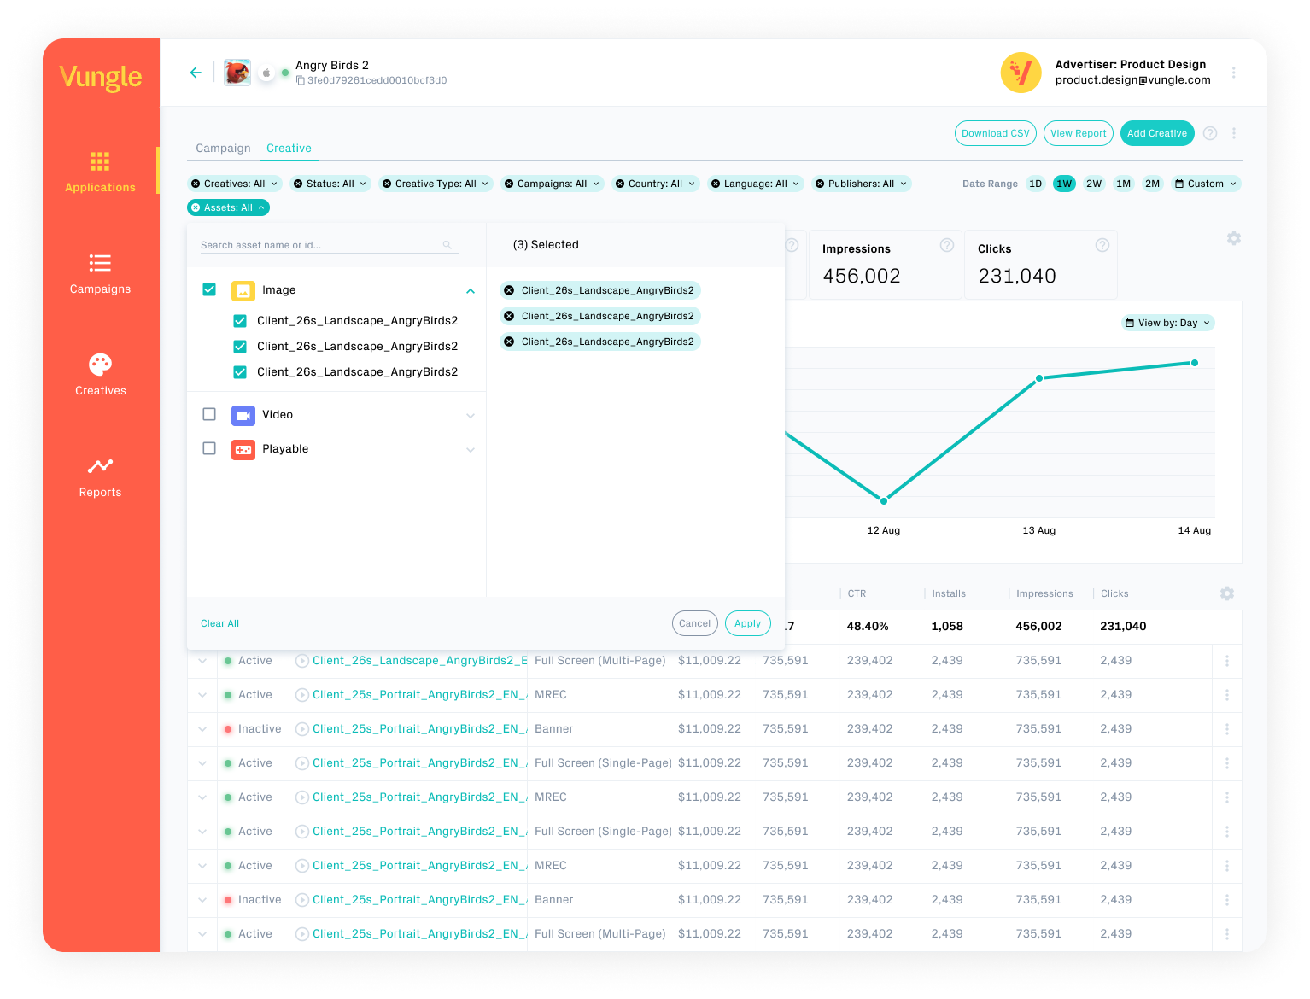Click 14 Aug data point on chart
This screenshot has width=1310, height=999.
click(1195, 363)
